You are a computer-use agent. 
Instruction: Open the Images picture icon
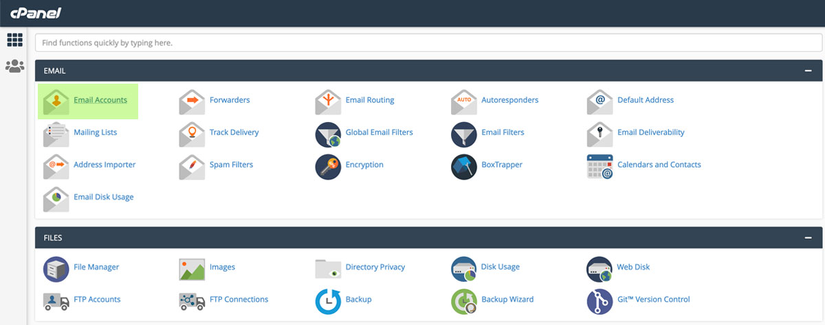tap(192, 269)
